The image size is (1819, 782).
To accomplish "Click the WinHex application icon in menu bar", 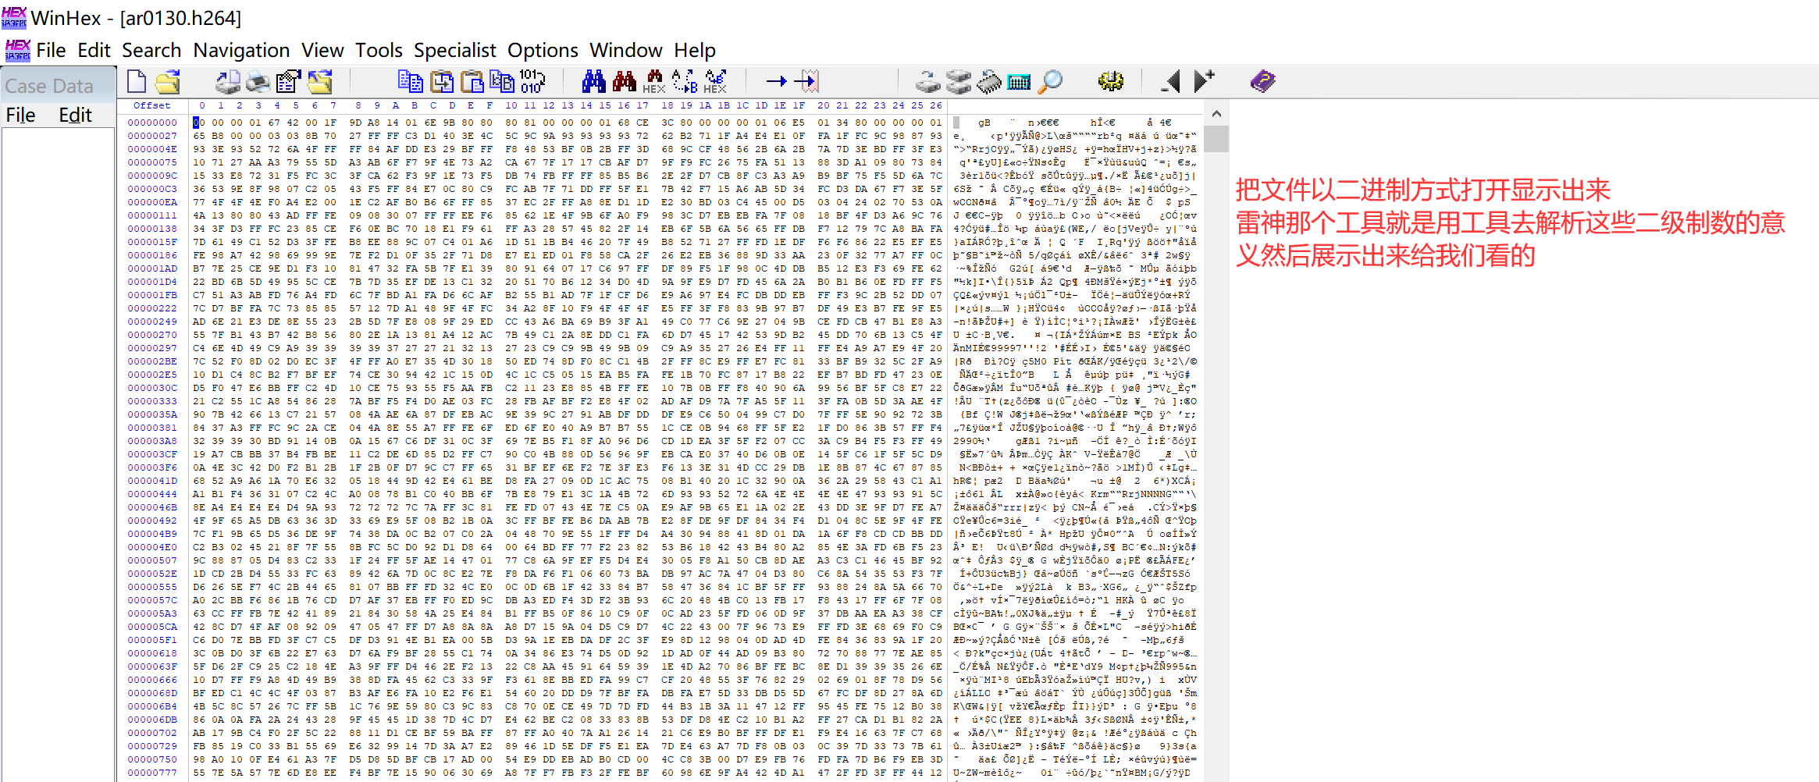I will pyautogui.click(x=17, y=50).
